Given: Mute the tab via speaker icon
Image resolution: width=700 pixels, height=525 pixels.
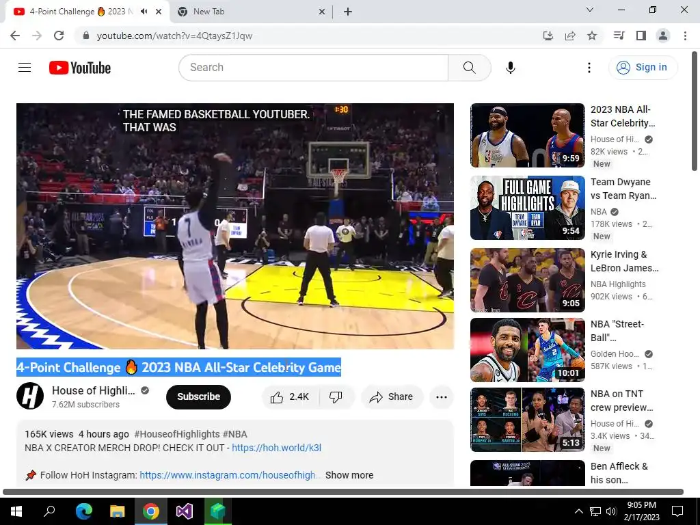Looking at the screenshot, I should pyautogui.click(x=144, y=12).
